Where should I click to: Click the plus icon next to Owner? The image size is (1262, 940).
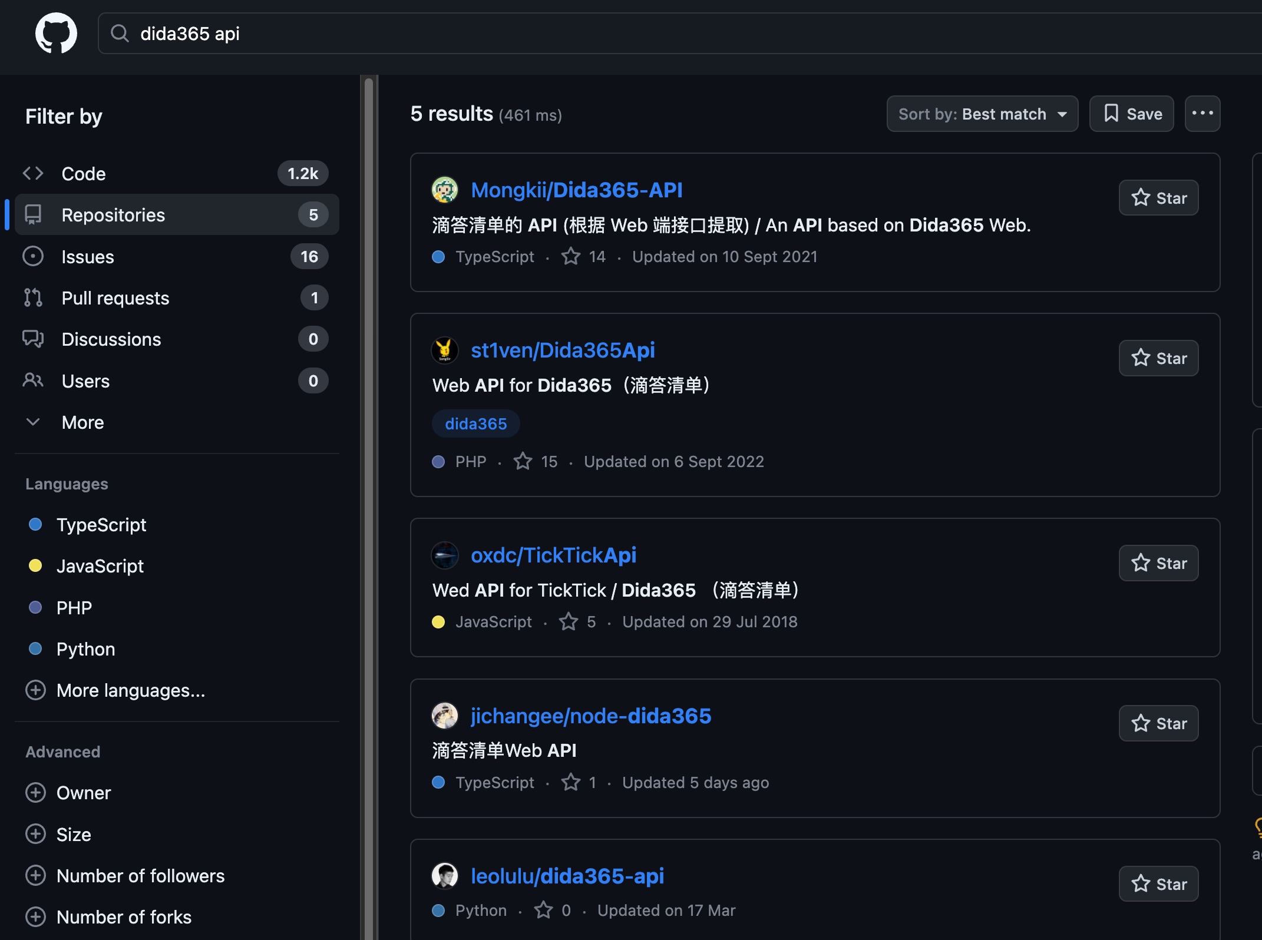(36, 793)
